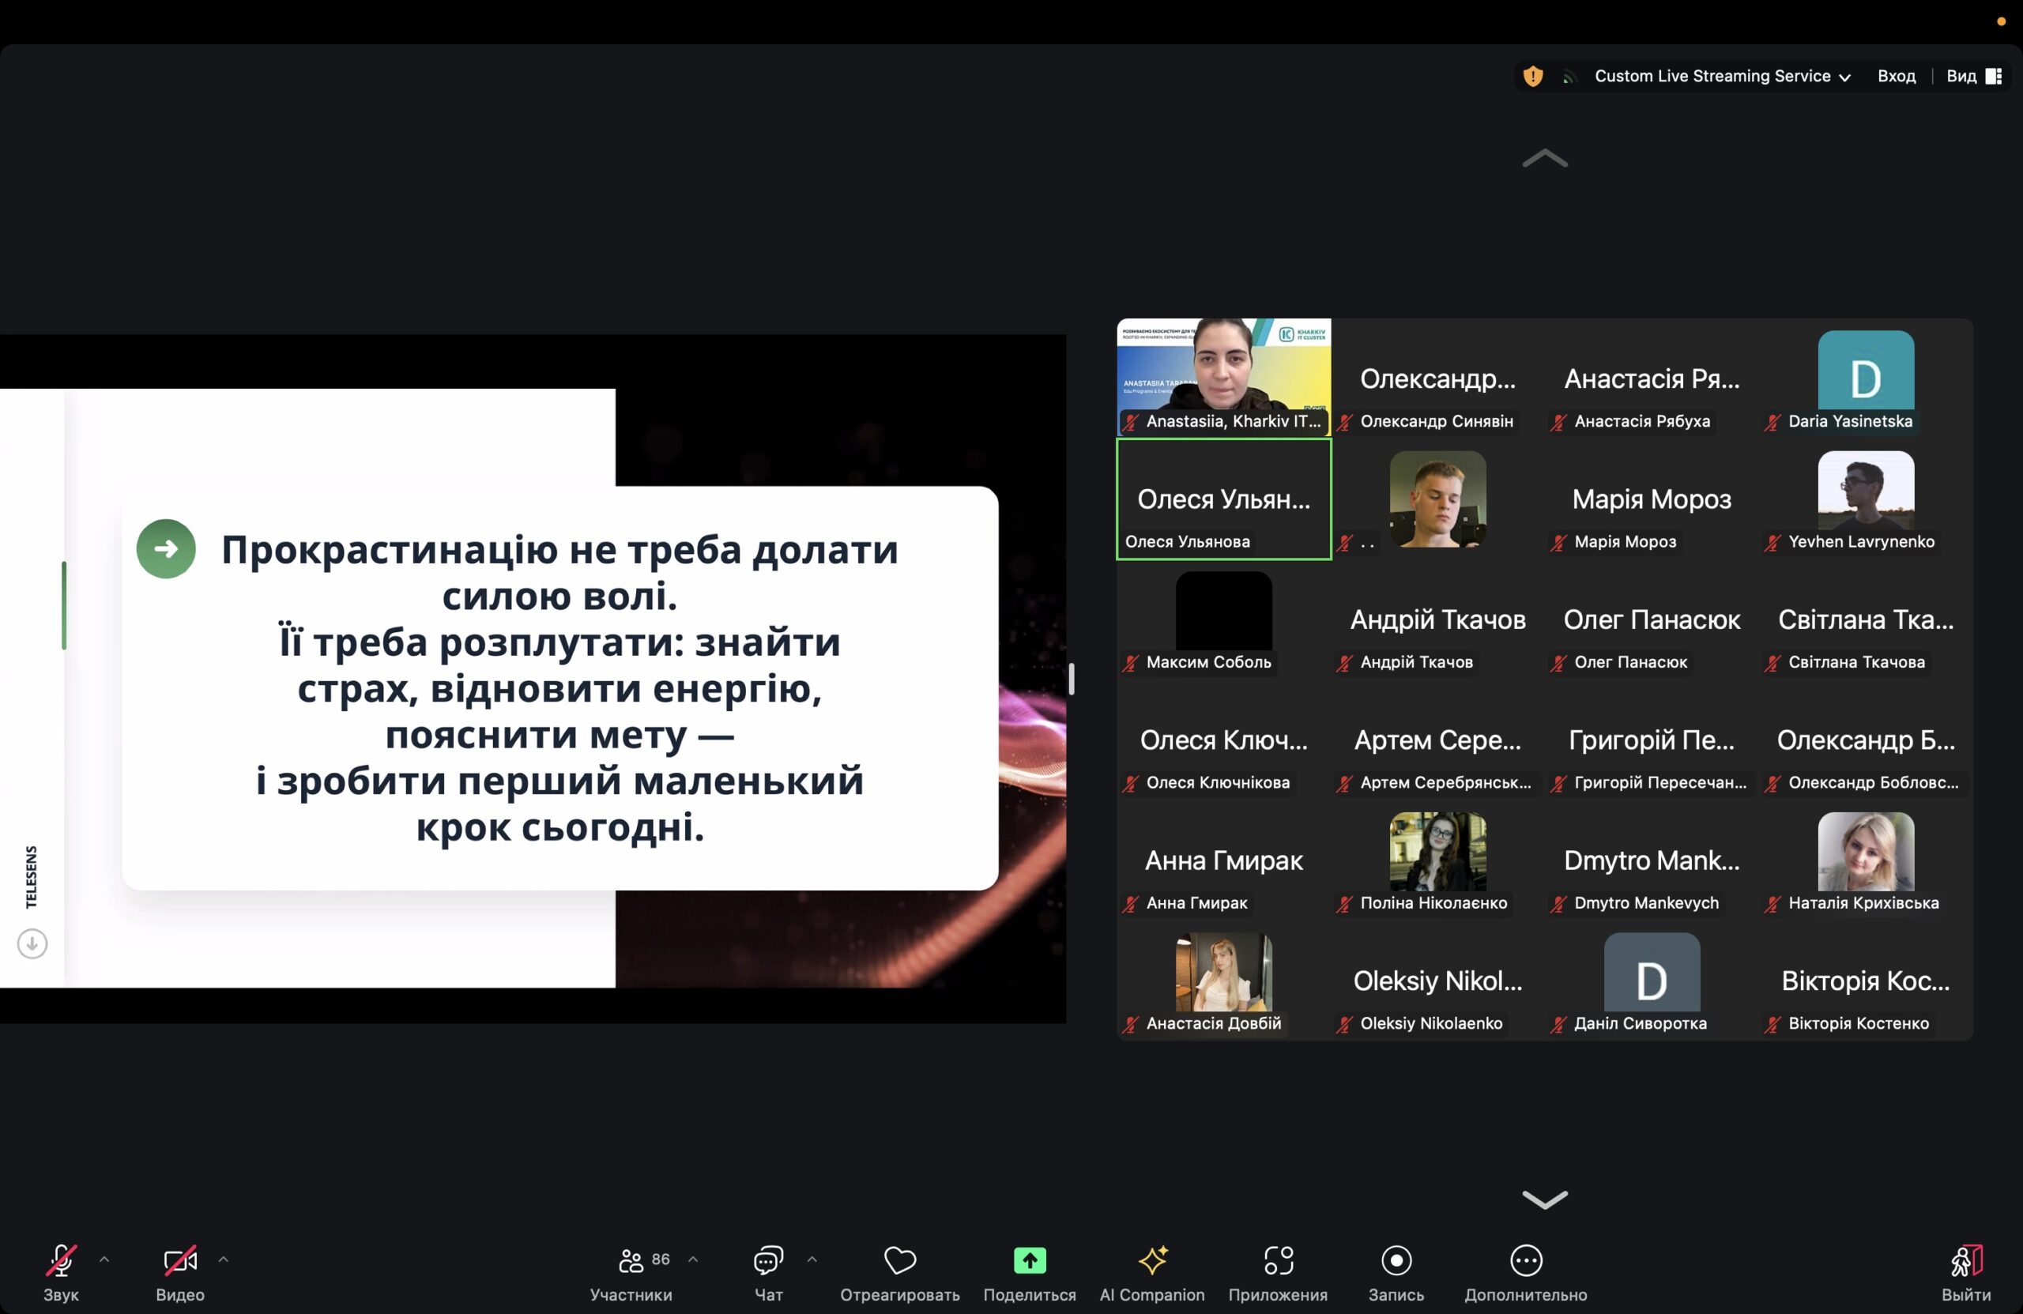This screenshot has width=2023, height=1314.
Task: Start recording with the Запись icon
Action: coord(1396,1260)
